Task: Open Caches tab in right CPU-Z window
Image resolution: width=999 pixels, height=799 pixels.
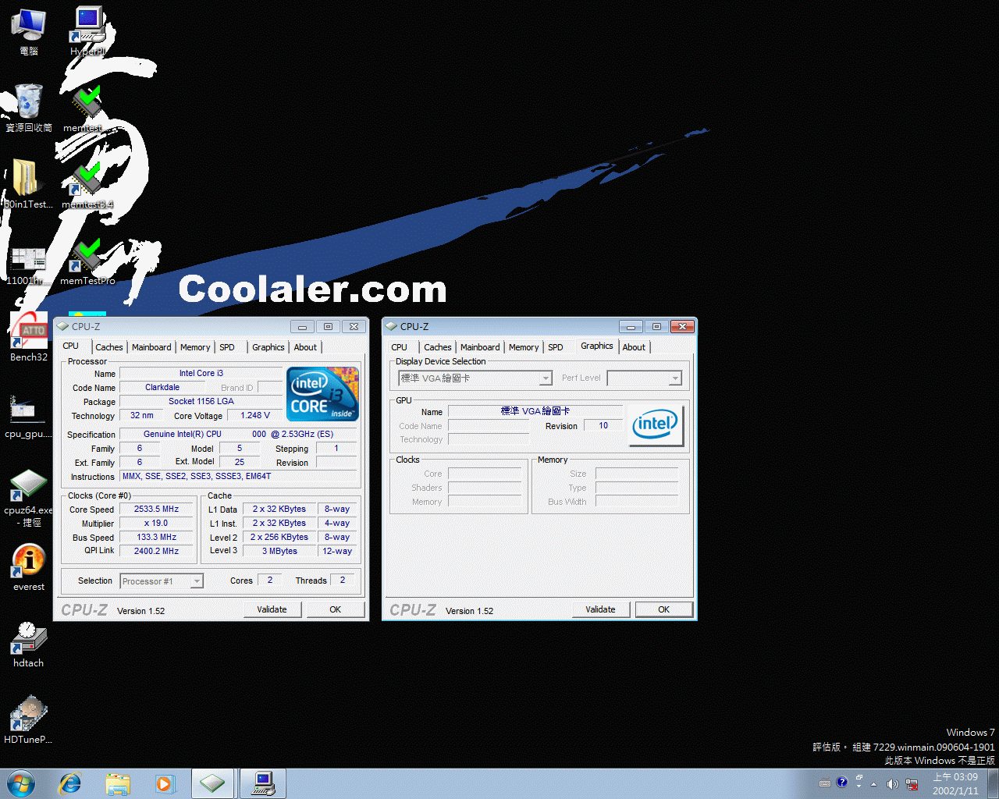Action: (438, 347)
